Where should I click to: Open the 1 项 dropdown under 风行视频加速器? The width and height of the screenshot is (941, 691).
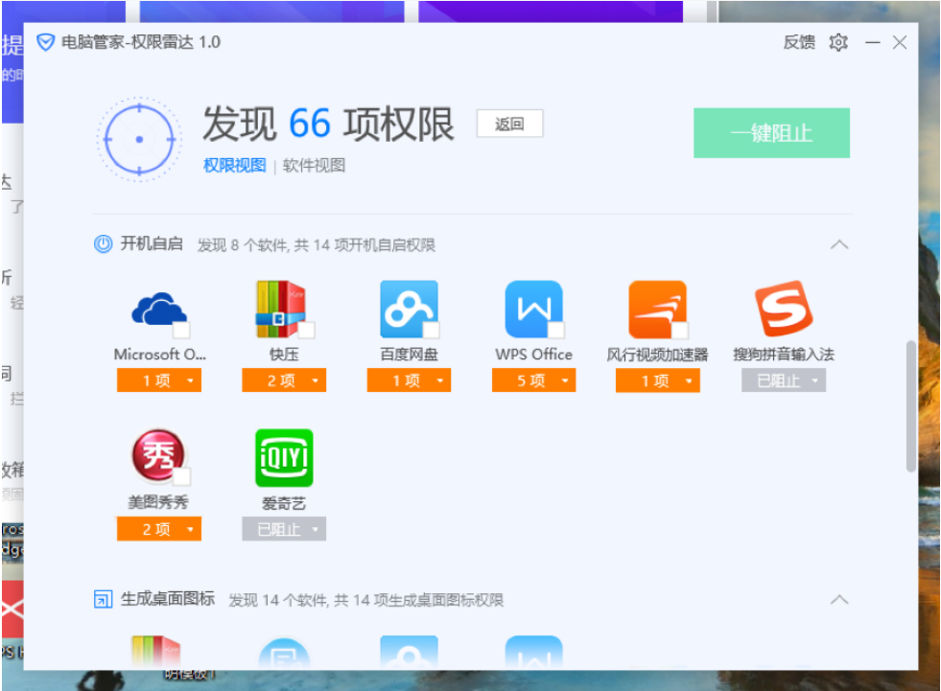[x=658, y=380]
